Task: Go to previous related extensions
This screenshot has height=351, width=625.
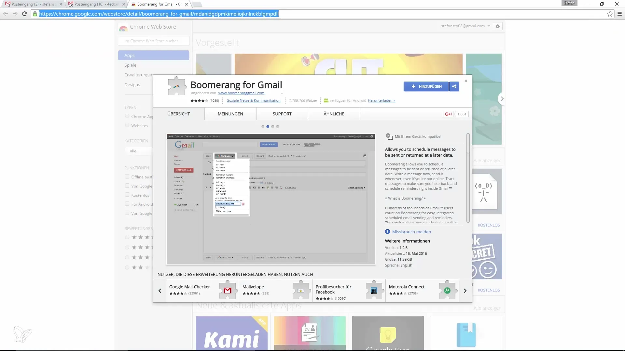Action: [x=160, y=291]
